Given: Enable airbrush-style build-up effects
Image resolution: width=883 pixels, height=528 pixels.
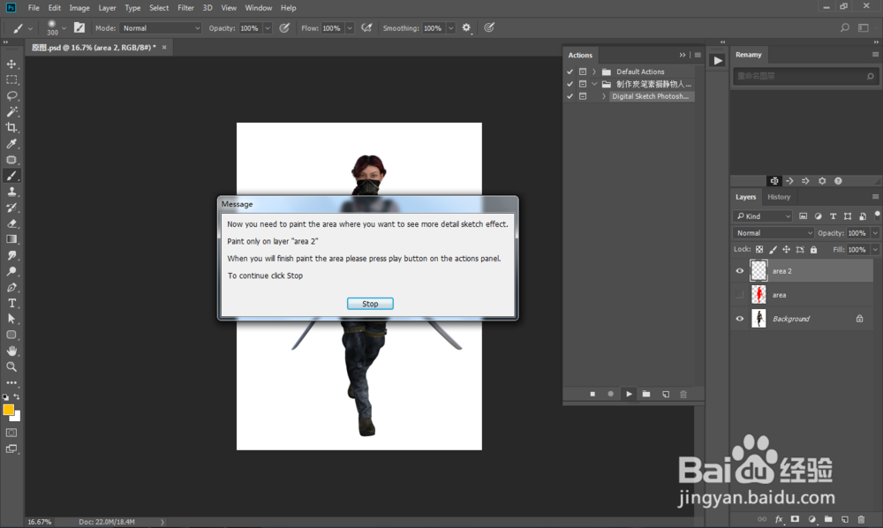Looking at the screenshot, I should (366, 27).
